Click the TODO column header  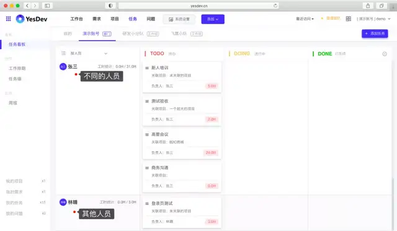[x=157, y=54]
